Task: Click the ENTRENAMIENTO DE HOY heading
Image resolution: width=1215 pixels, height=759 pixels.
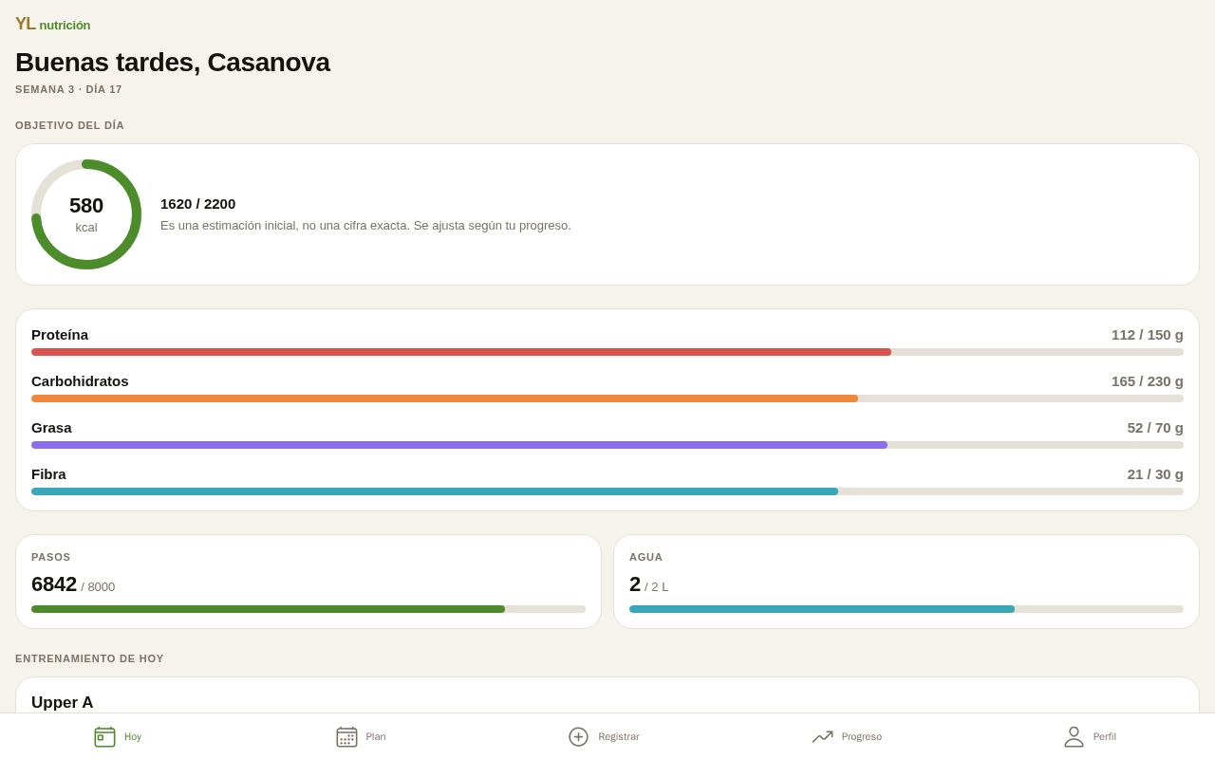Action: click(89, 658)
